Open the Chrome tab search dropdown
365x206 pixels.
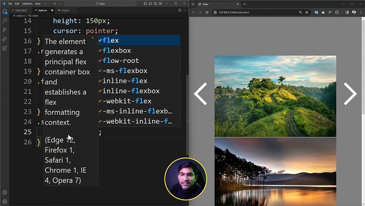193,4
